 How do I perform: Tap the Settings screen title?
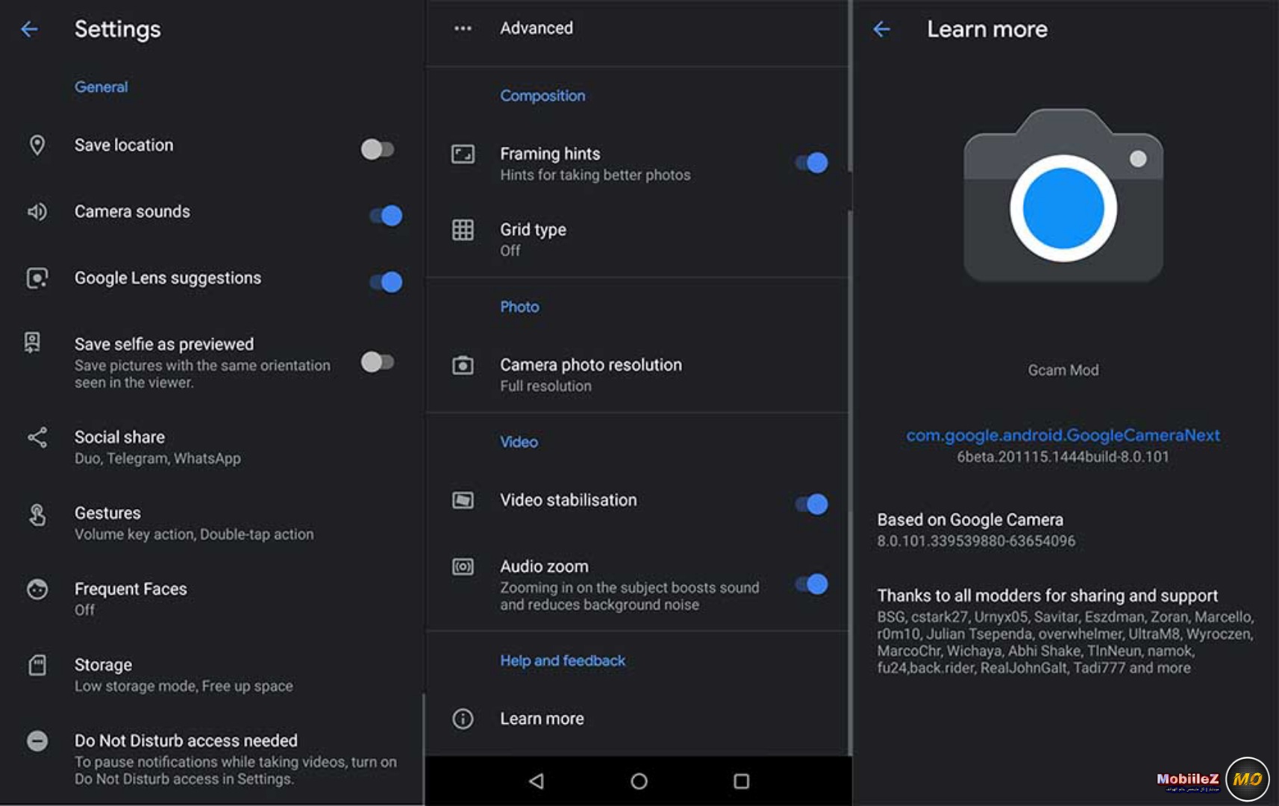(117, 29)
